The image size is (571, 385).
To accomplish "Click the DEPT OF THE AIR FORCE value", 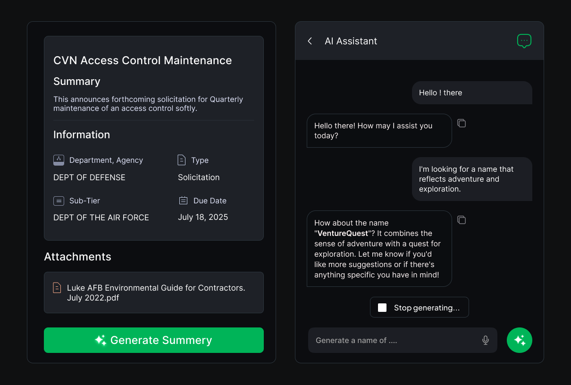I will click(101, 218).
